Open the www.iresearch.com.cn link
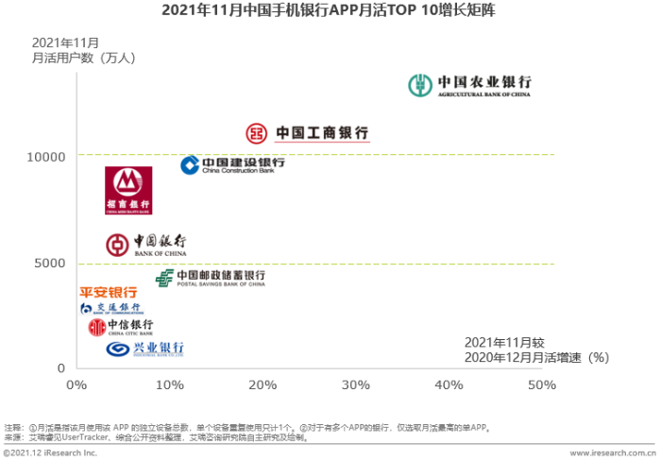 click(613, 453)
